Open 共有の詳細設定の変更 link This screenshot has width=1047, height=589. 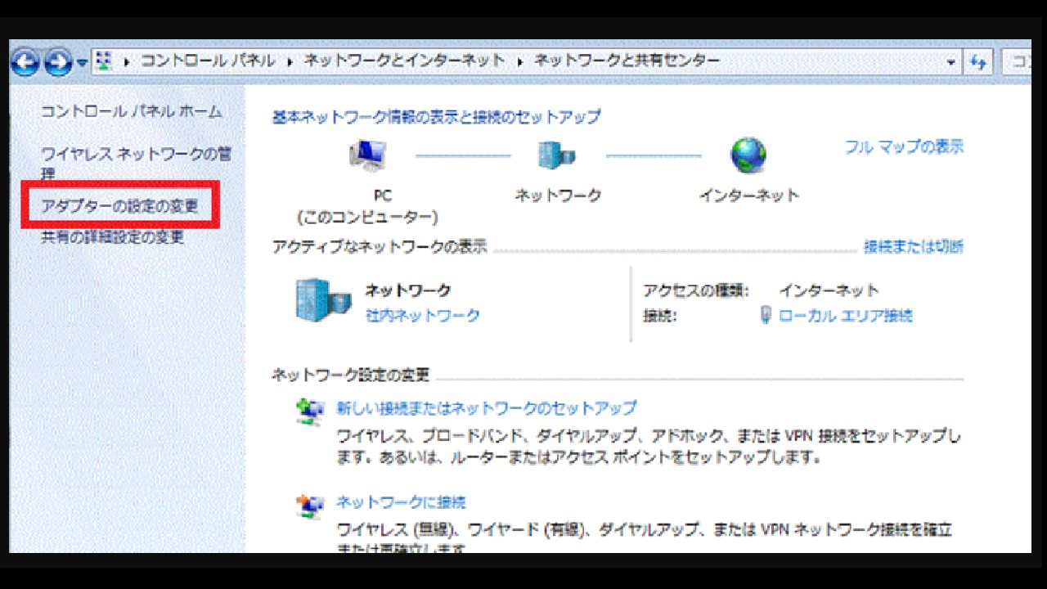113,237
